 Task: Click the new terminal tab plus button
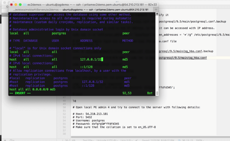click(x=156, y=10)
